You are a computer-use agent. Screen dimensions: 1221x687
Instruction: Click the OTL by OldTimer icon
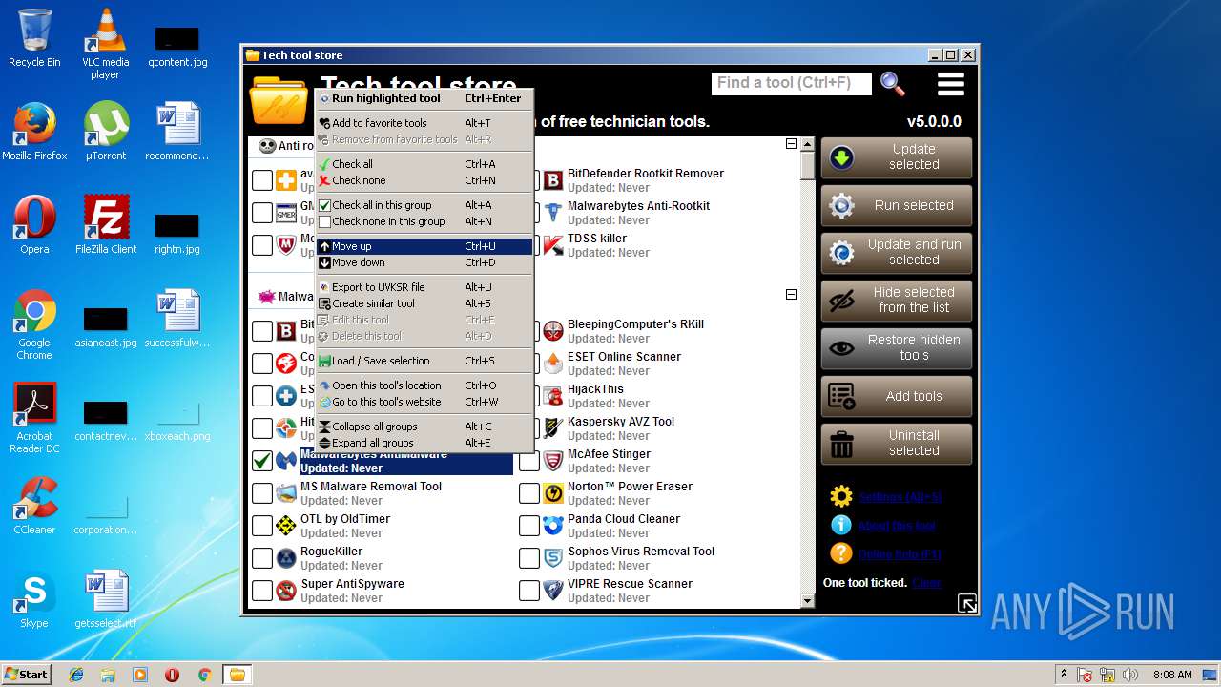pos(286,526)
